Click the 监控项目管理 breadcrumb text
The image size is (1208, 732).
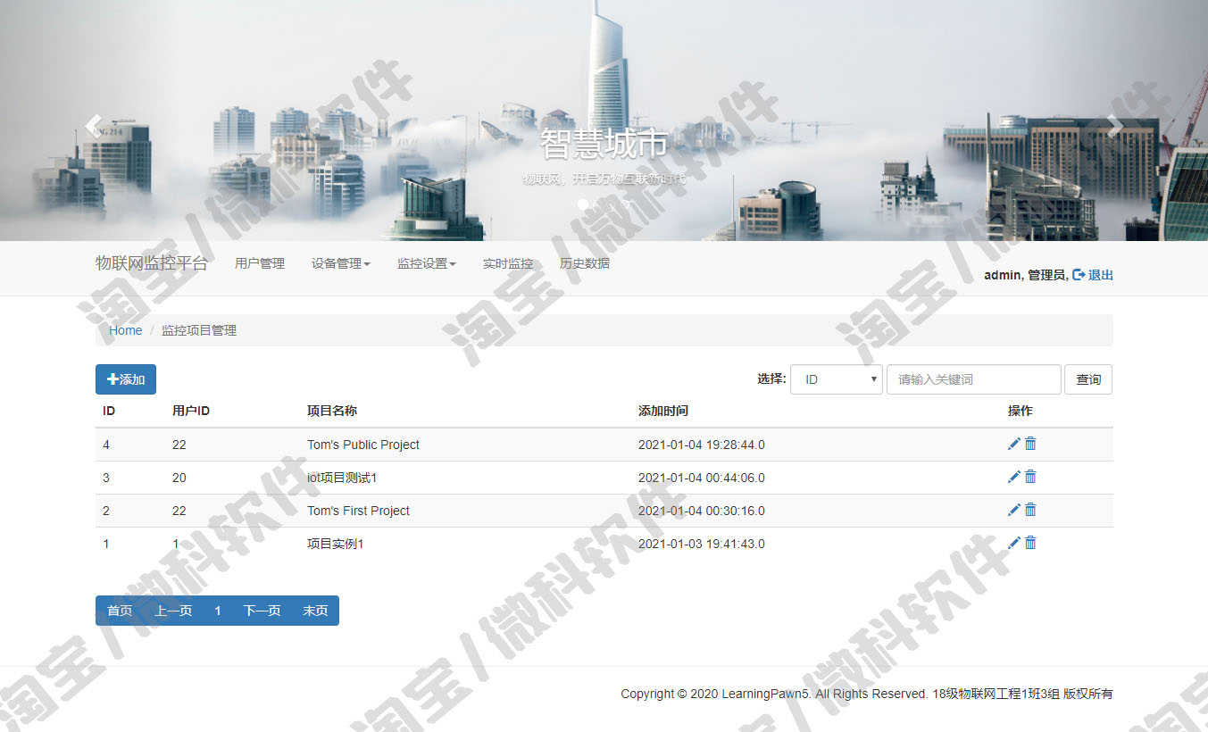point(199,330)
